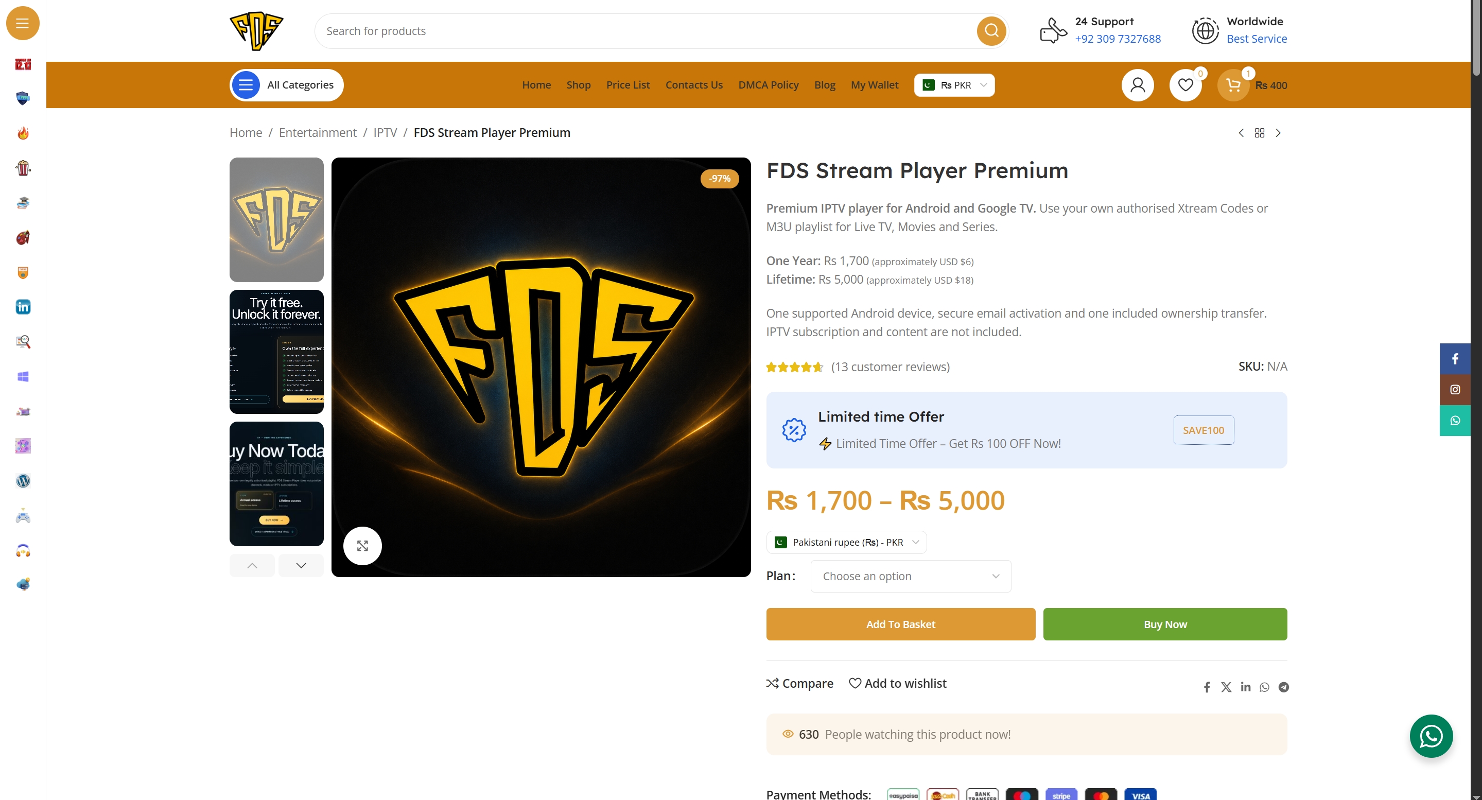Viewport: 1482px width, 800px height.
Task: Select the 'Try it free' product thumbnail
Action: (x=277, y=352)
